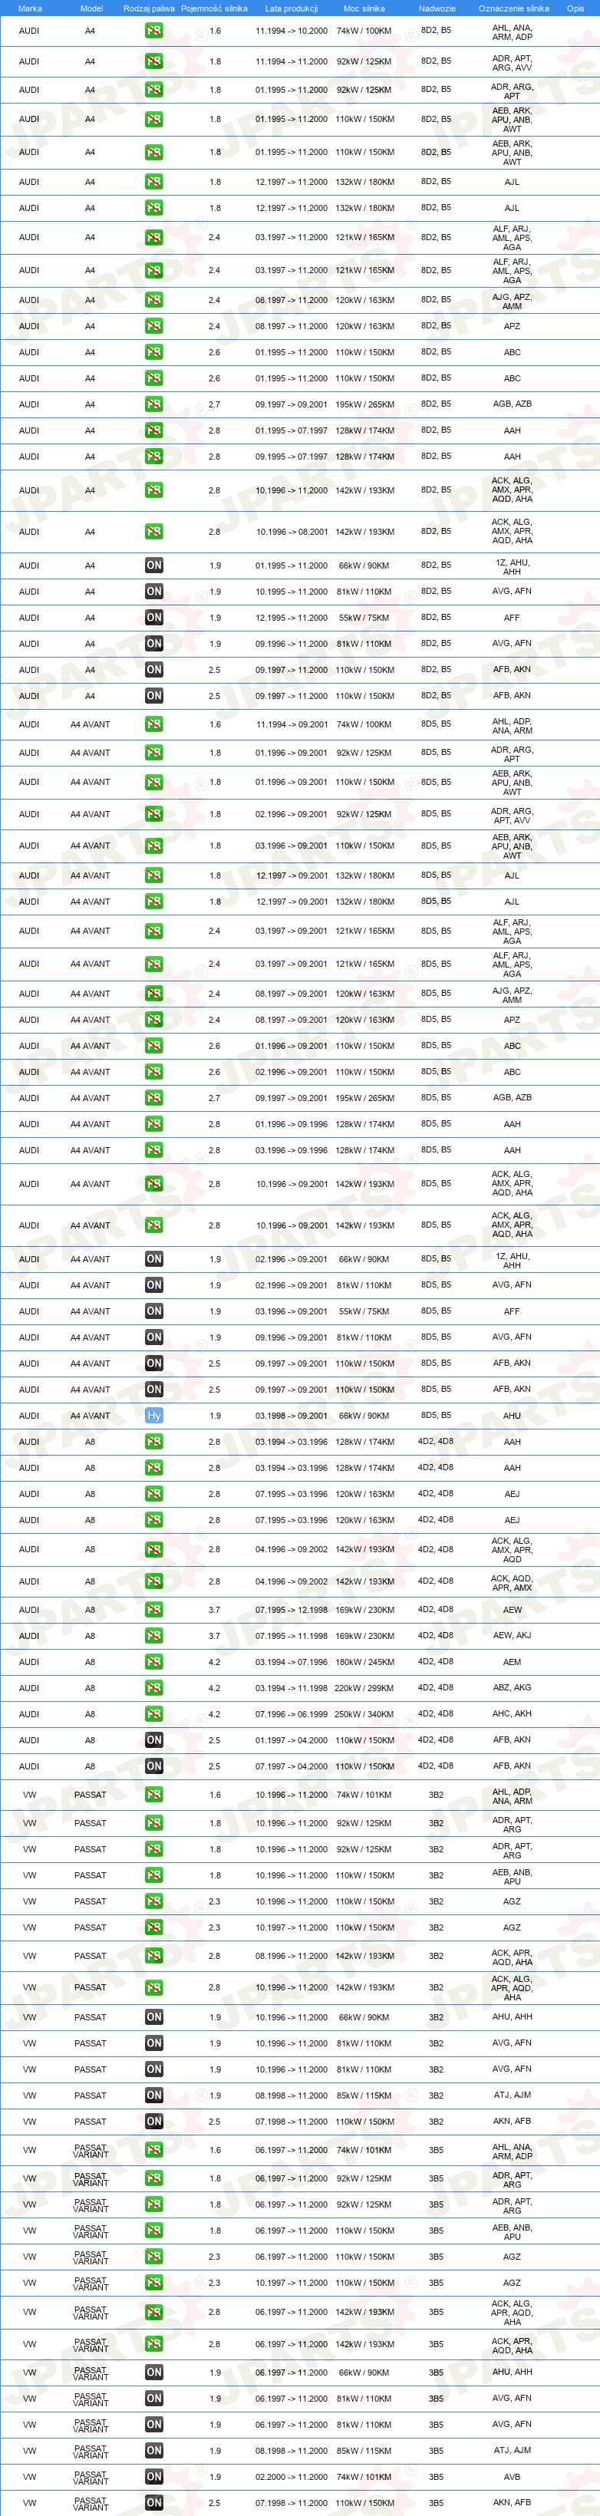This screenshot has height=2516, width=600.
Task: Click date range '12.1995 -> 11.2000'
Action: click(x=292, y=618)
